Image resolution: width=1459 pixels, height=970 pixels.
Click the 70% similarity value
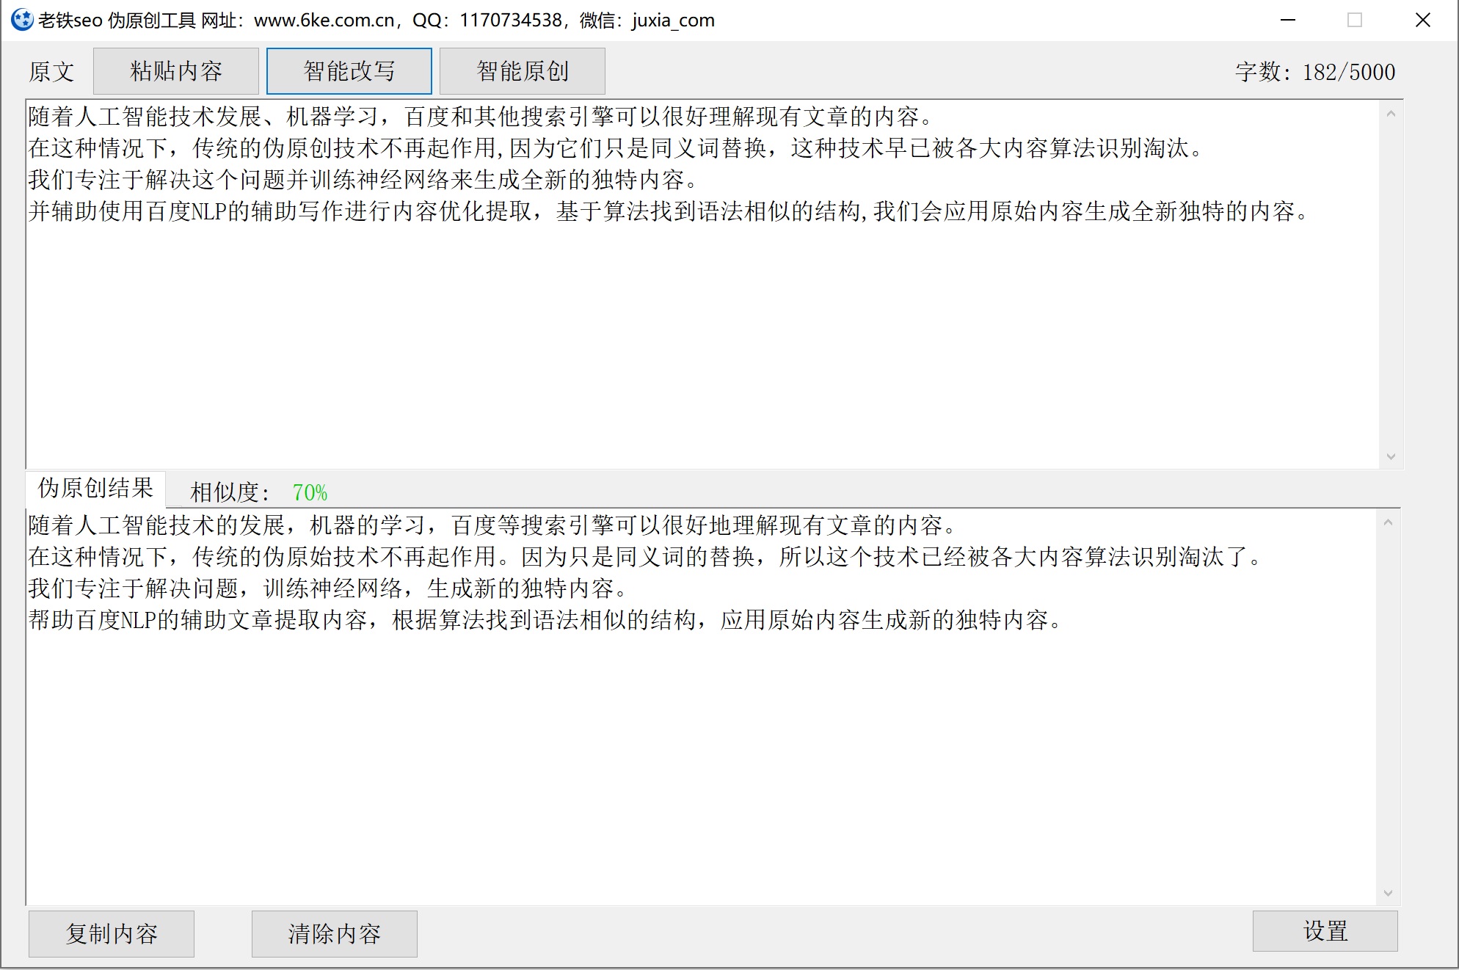pyautogui.click(x=310, y=492)
